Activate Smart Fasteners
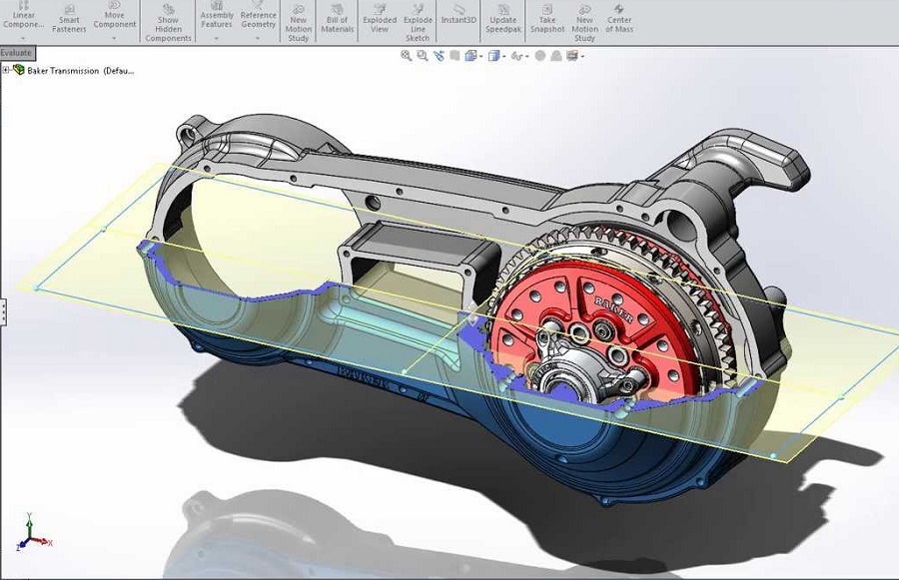 [69, 18]
